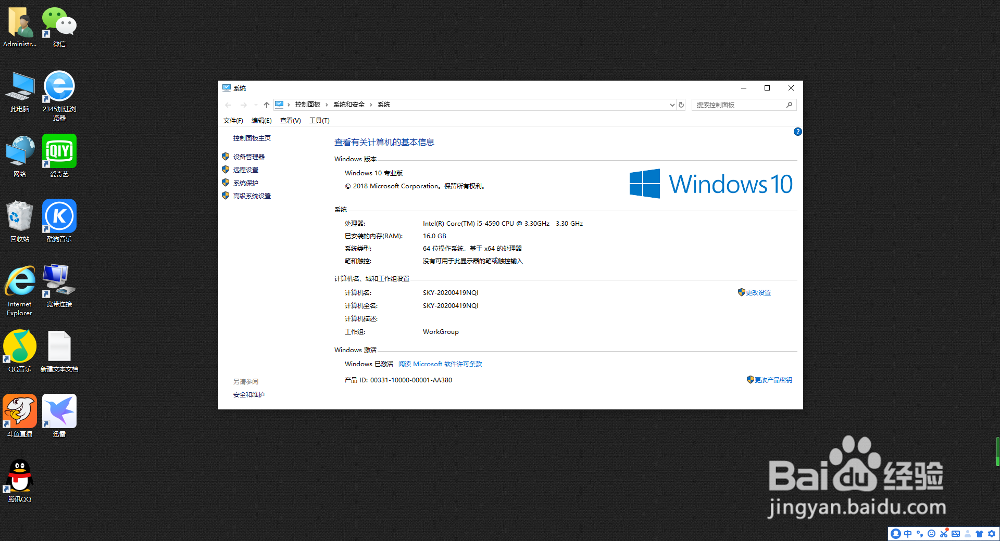Click 更改产品密钥 change product key link
1000x541 pixels.
pos(773,380)
